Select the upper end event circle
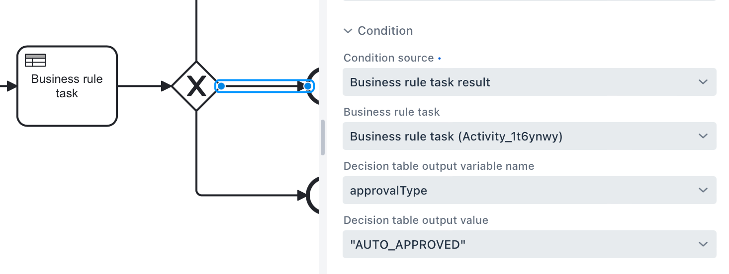 click(314, 86)
